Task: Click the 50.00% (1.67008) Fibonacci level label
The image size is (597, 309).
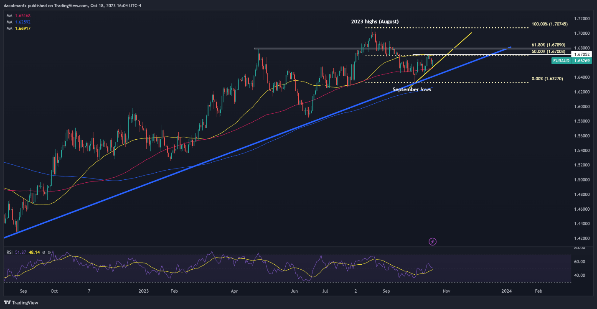Action: pos(548,51)
